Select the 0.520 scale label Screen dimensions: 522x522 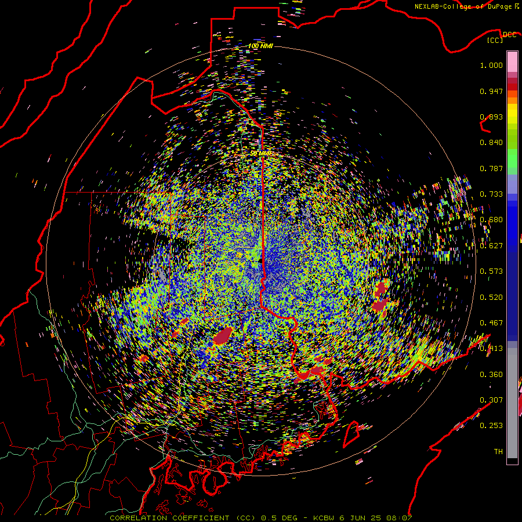(x=491, y=298)
